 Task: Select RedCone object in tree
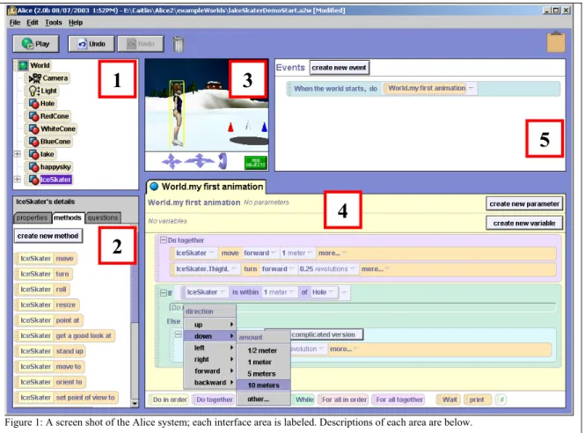click(x=49, y=116)
